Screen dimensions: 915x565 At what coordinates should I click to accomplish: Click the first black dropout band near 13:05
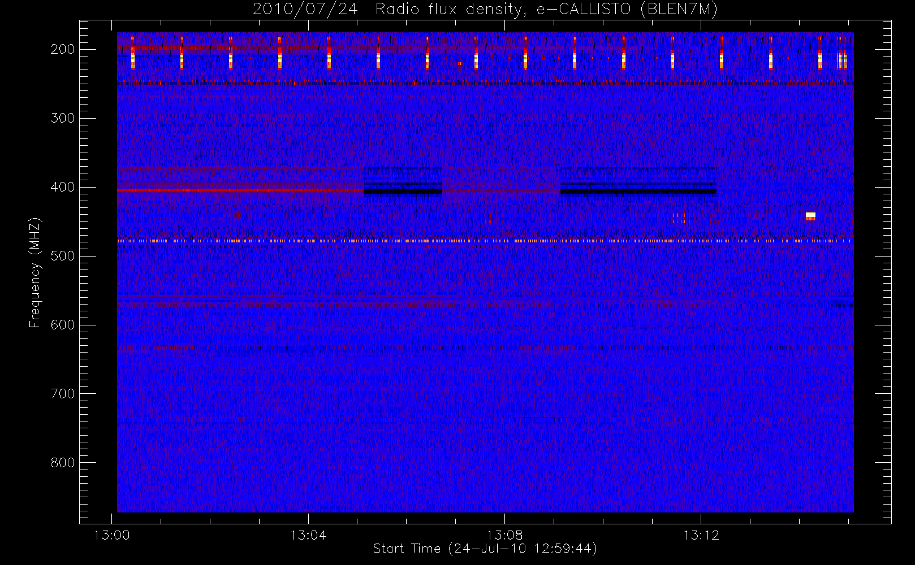pyautogui.click(x=403, y=192)
